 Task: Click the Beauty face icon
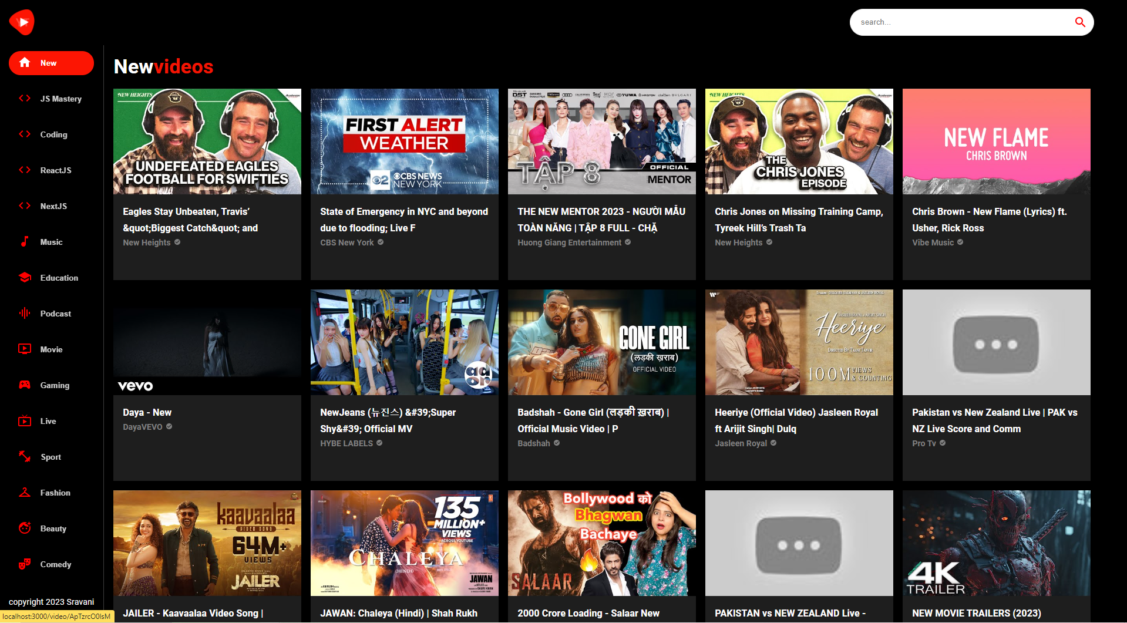25,528
